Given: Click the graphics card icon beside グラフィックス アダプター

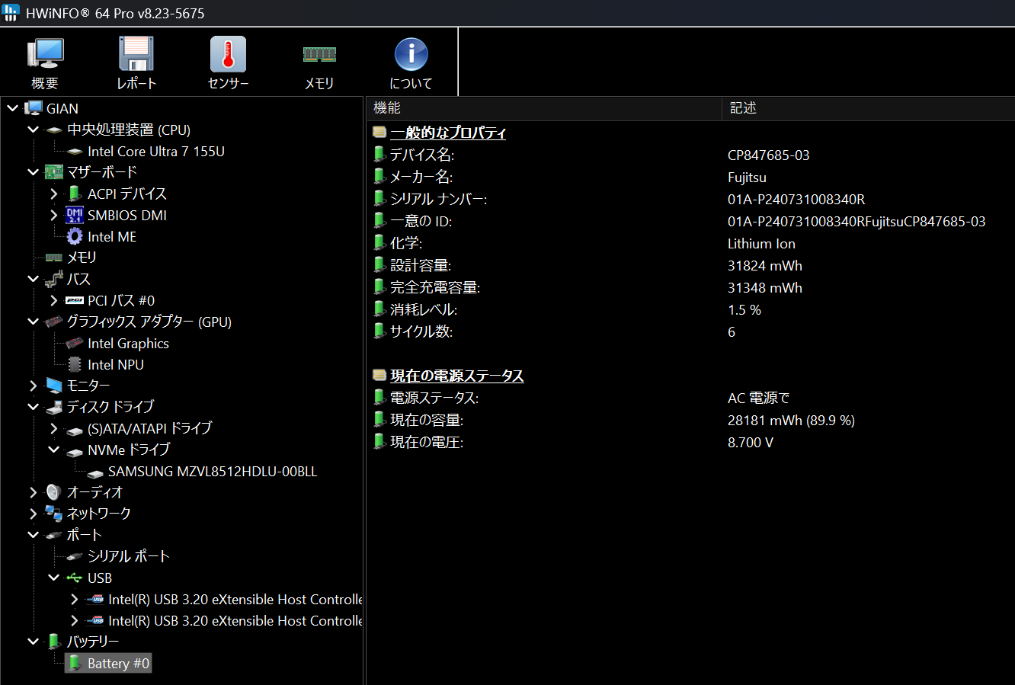Looking at the screenshot, I should 54,322.
